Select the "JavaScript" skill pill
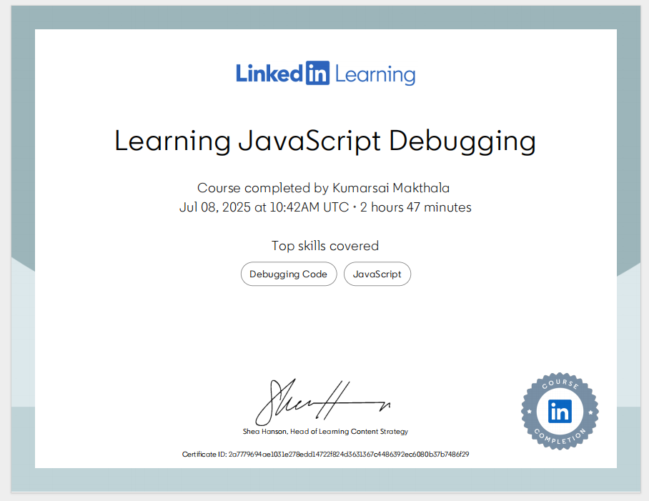This screenshot has width=649, height=501. click(x=377, y=274)
